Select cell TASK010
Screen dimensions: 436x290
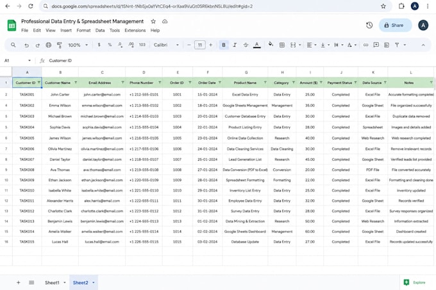click(x=27, y=190)
